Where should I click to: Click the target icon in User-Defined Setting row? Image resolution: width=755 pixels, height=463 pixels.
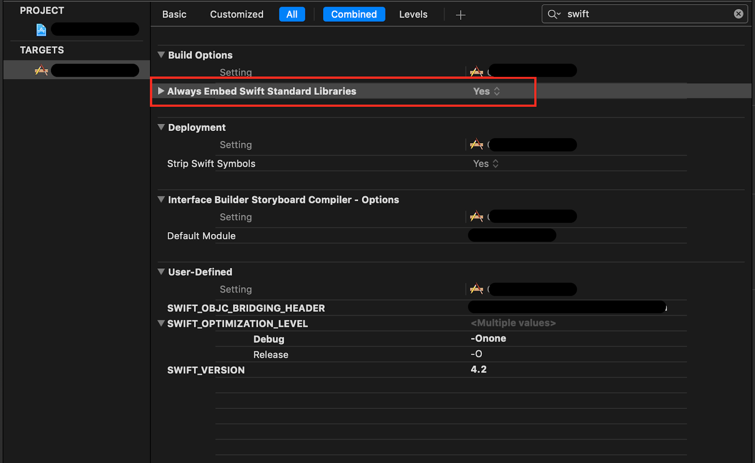477,289
